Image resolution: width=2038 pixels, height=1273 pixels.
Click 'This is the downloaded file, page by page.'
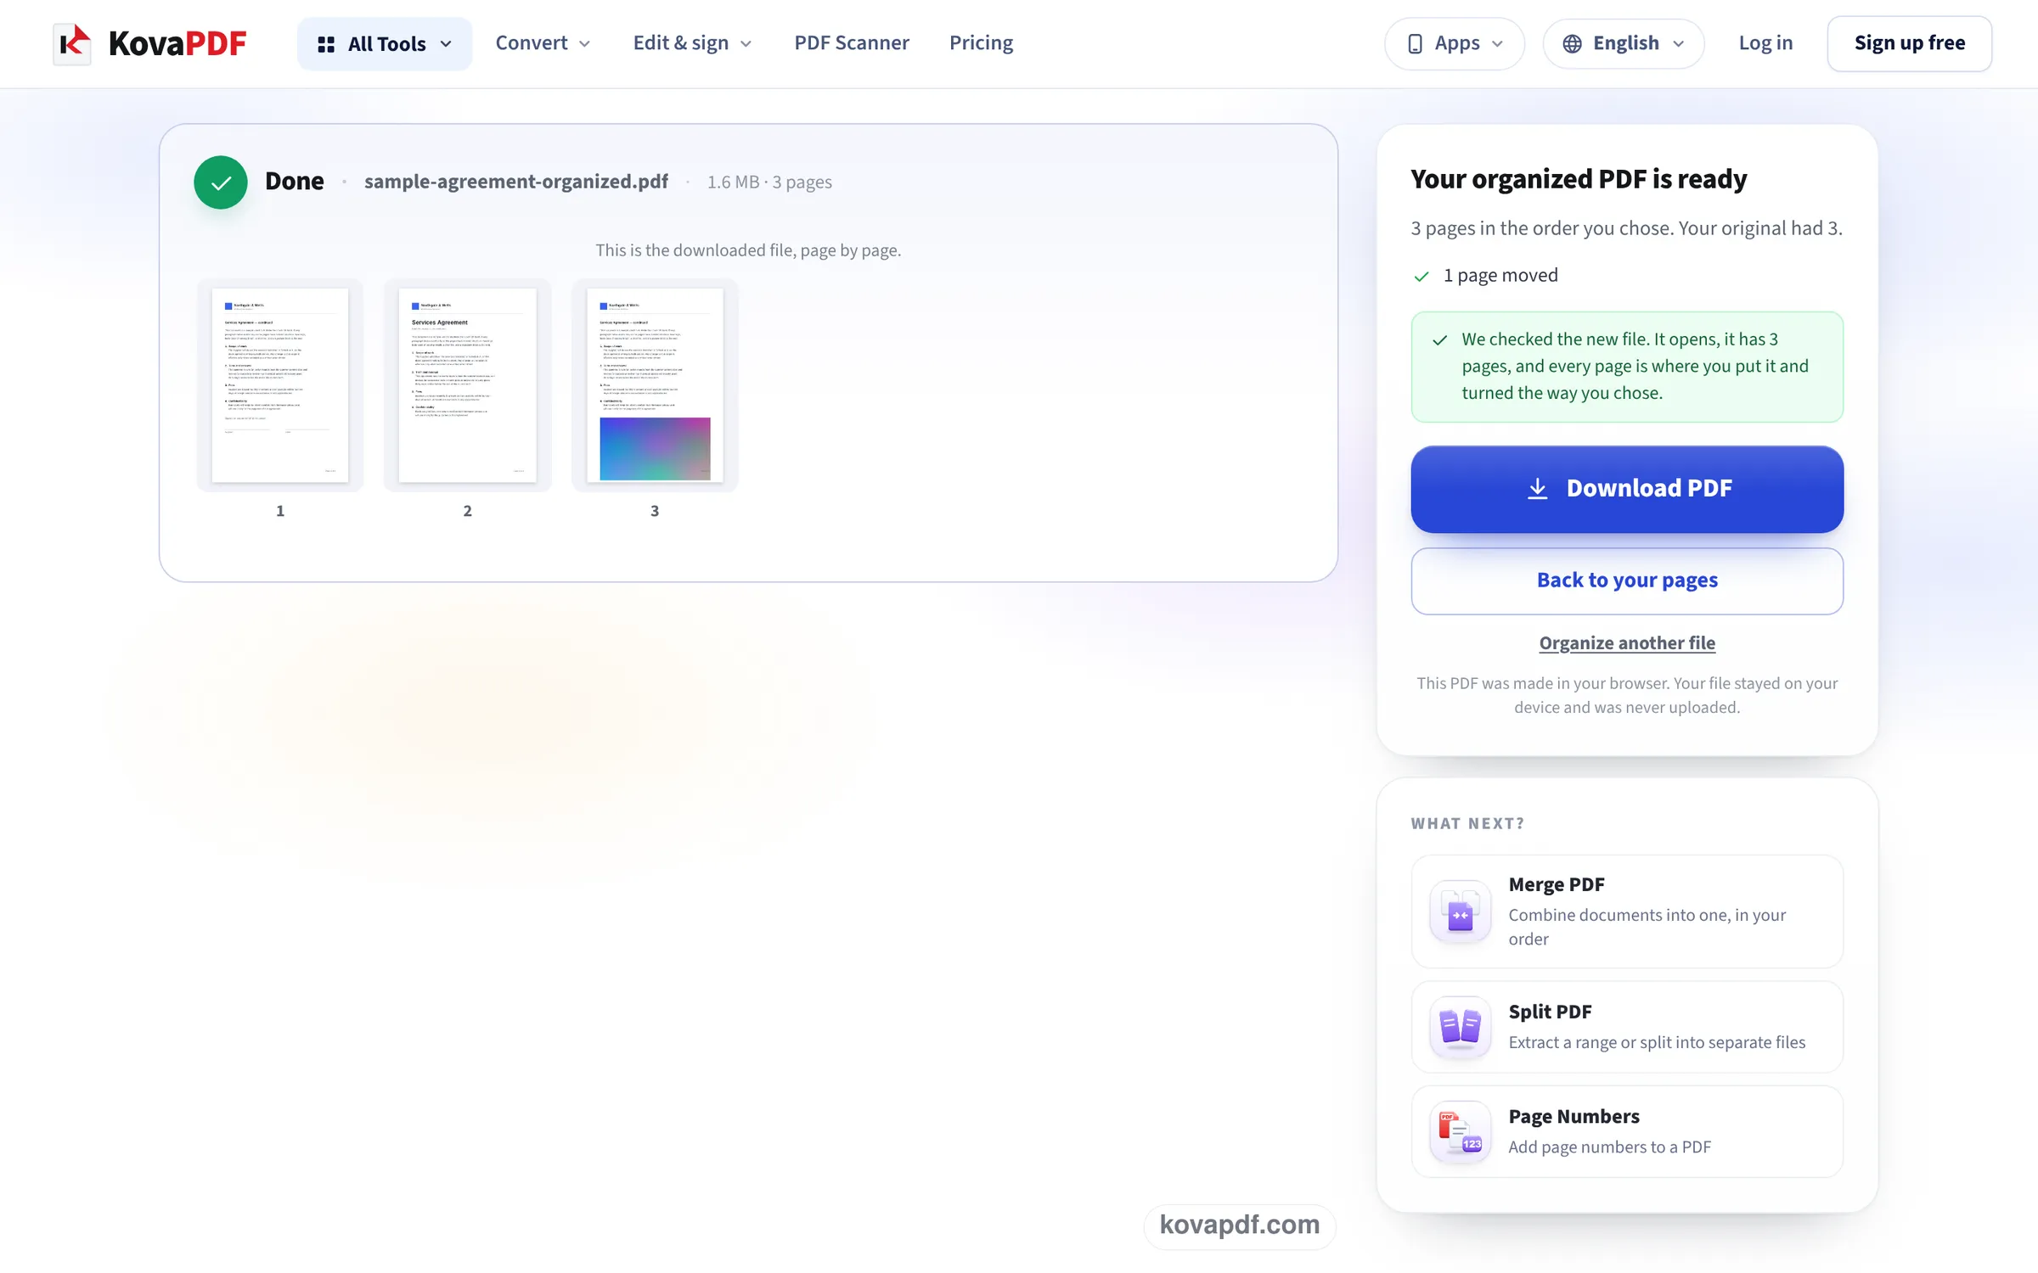[x=748, y=250]
